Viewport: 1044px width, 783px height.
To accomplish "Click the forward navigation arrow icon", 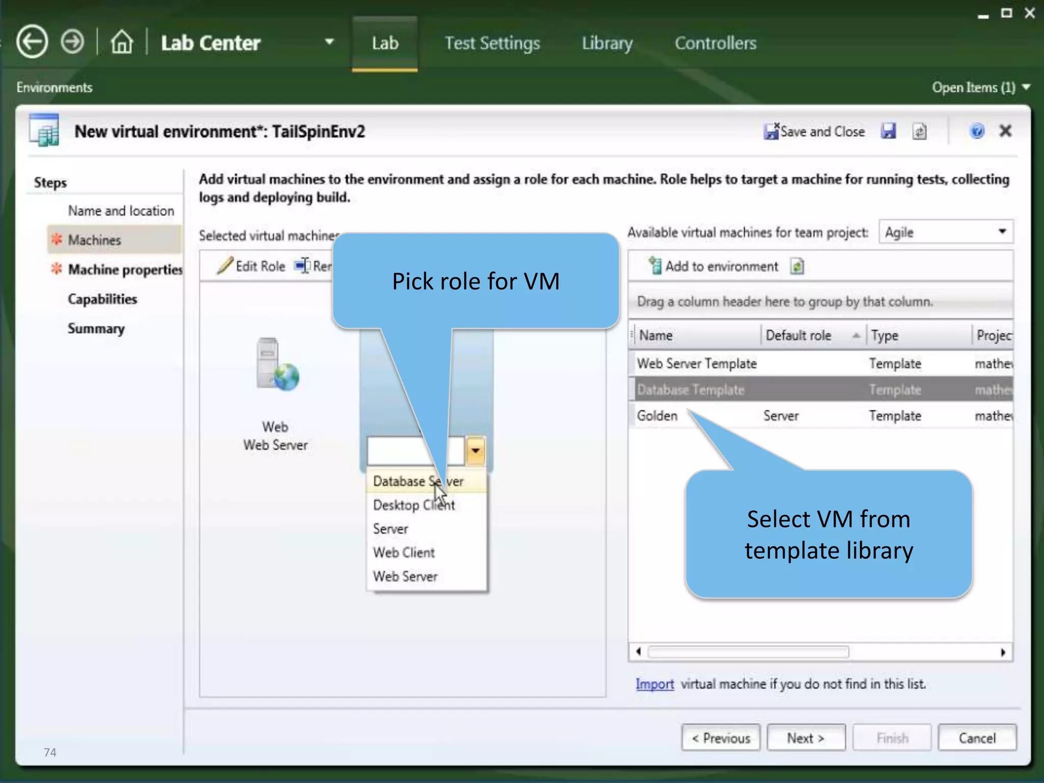I will click(x=72, y=42).
